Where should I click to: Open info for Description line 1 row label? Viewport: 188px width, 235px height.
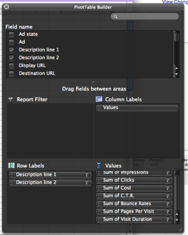coord(87,175)
